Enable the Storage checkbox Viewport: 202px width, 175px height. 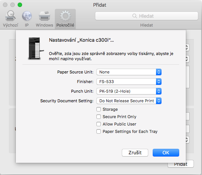pyautogui.click(x=99, y=109)
